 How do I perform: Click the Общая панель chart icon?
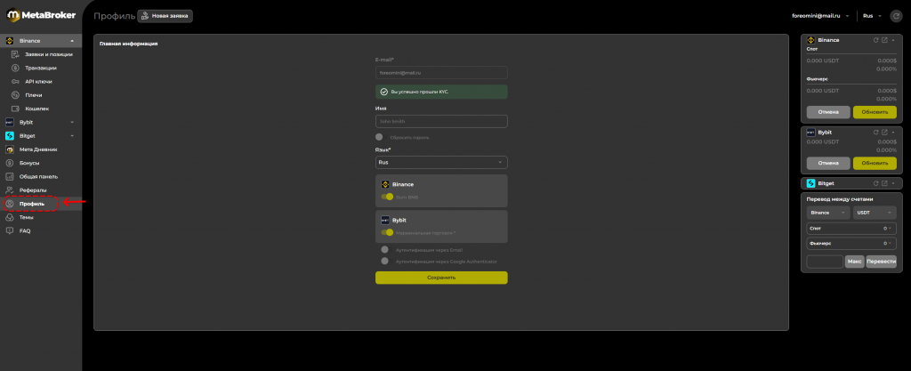click(x=9, y=176)
